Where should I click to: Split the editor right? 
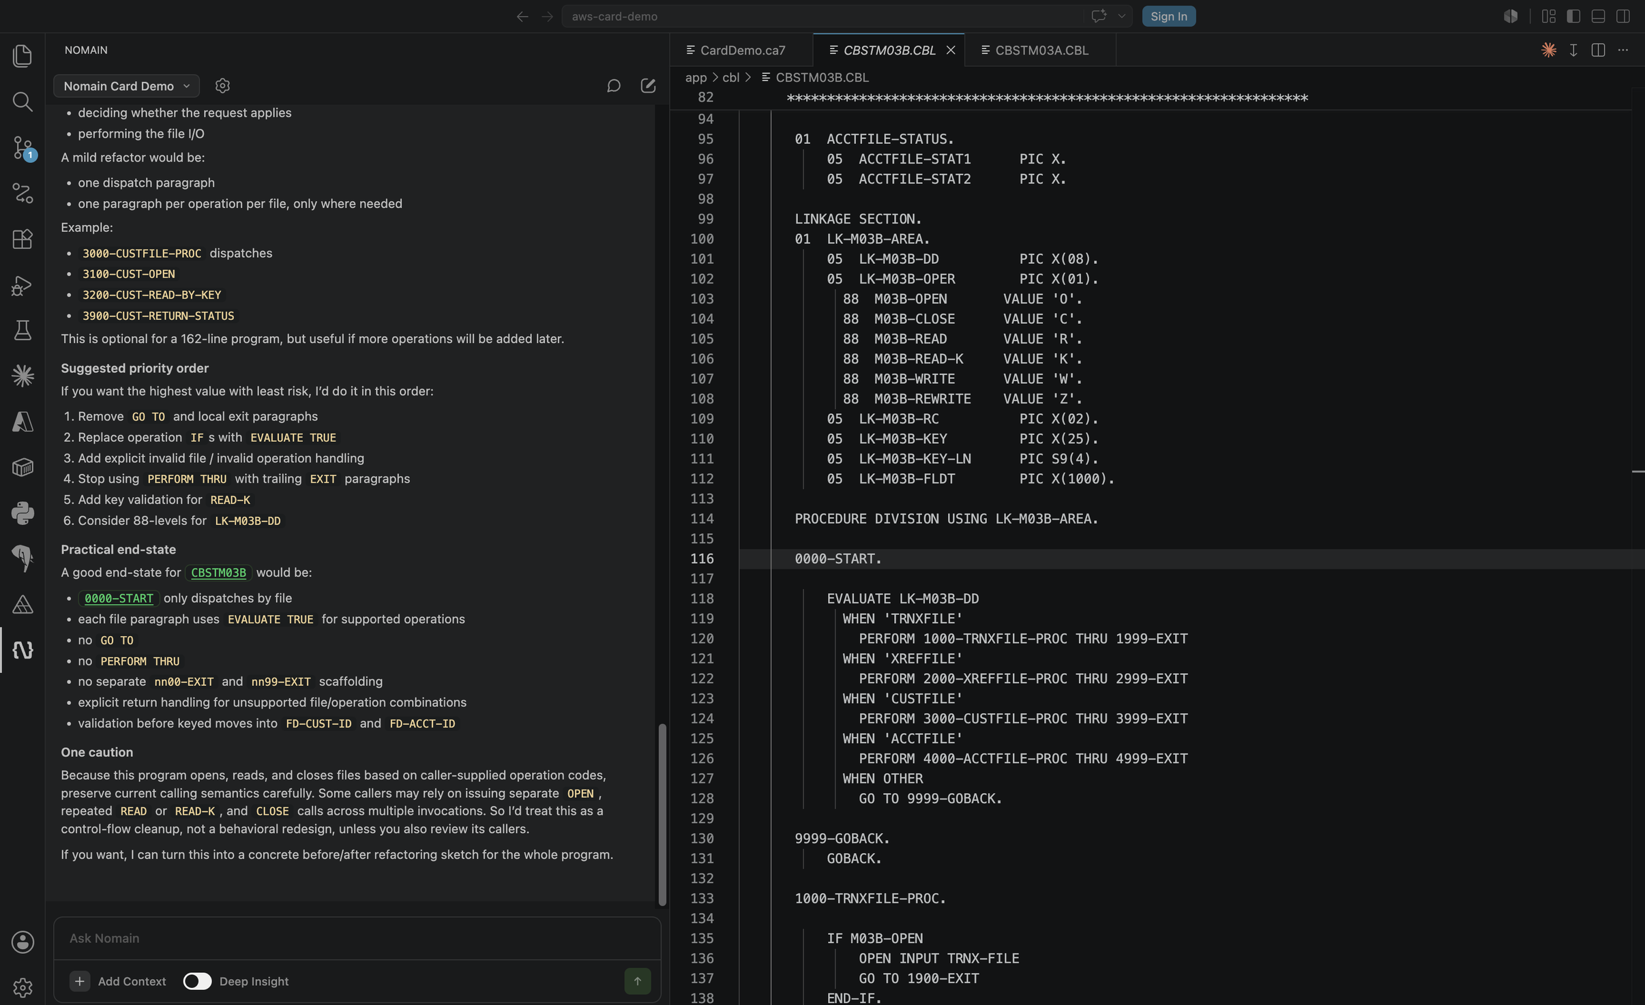point(1598,50)
